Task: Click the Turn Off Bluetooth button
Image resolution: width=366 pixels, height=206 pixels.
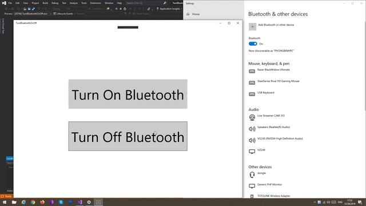Action: tap(128, 136)
